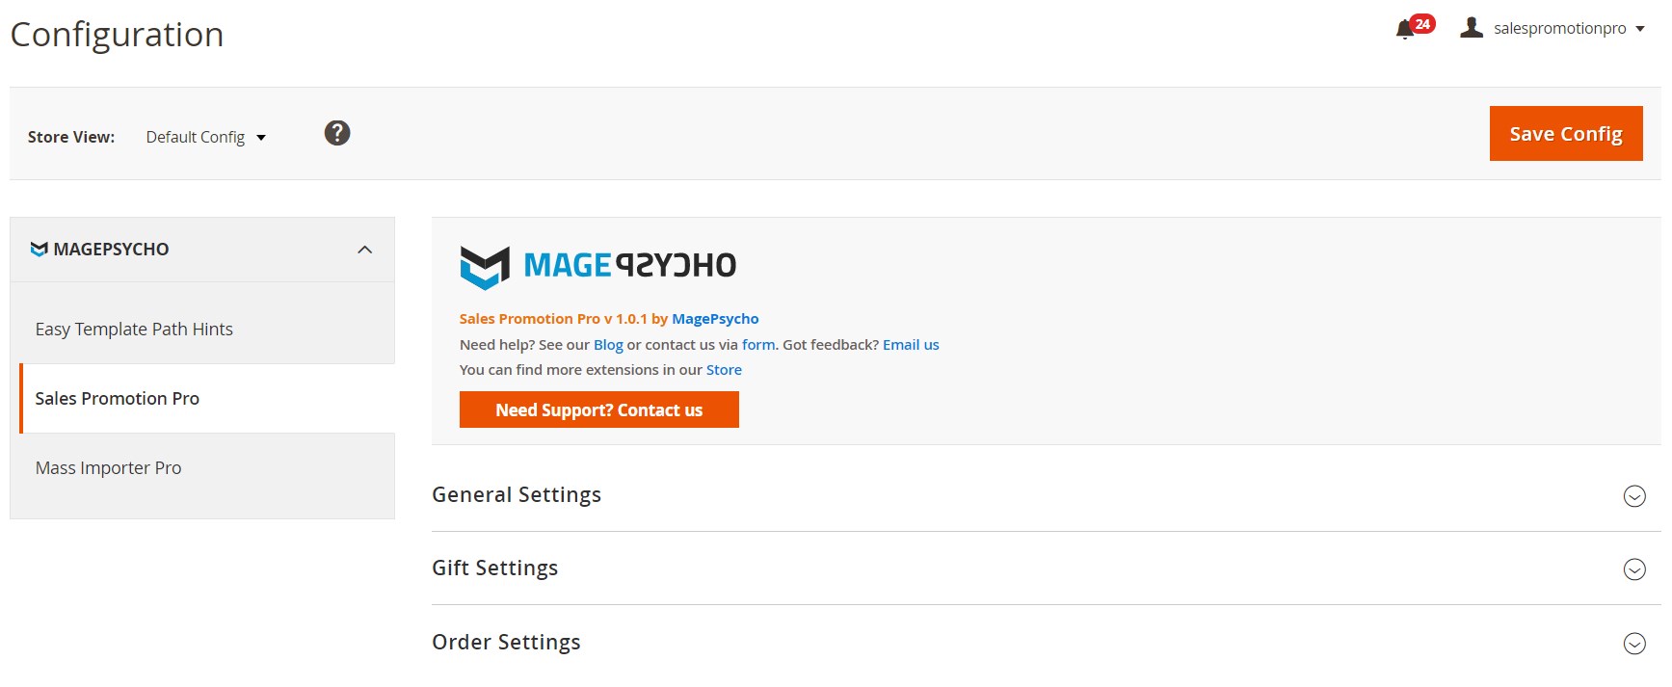The height and width of the screenshot is (687, 1672).
Task: Select the Sales Promotion Pro tab
Action: (x=118, y=399)
